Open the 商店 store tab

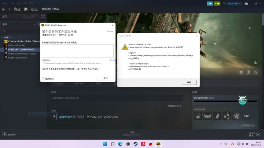click(17, 9)
